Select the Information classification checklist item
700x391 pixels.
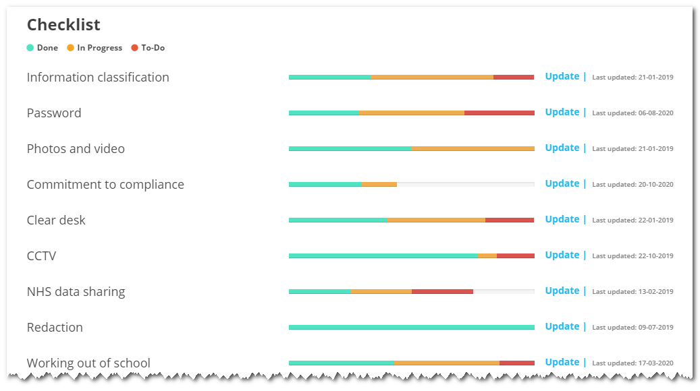pyautogui.click(x=98, y=77)
